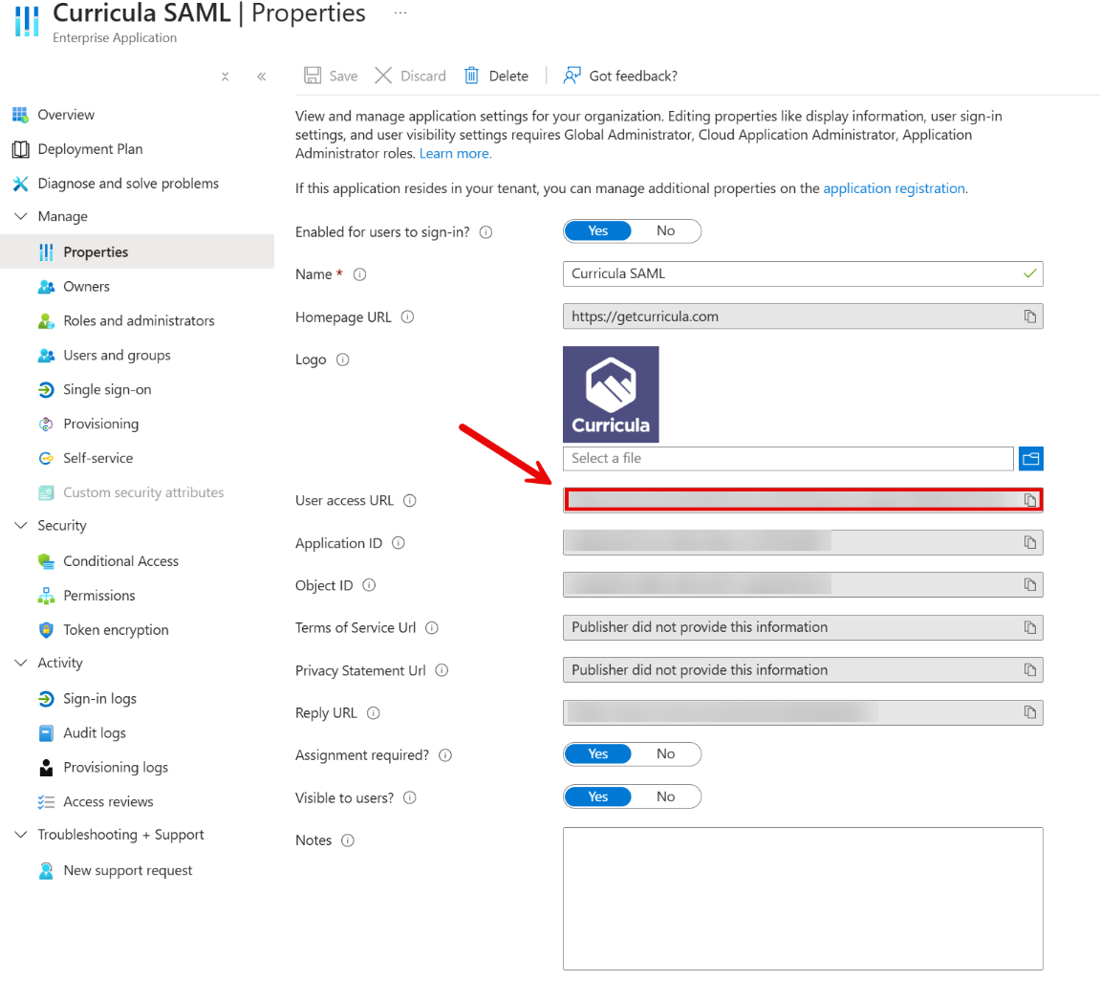The image size is (1100, 981).
Task: Follow the application registration link
Action: coord(894,187)
